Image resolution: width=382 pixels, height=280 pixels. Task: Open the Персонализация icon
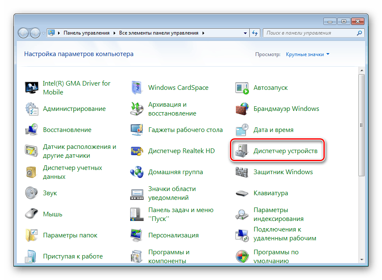(137, 235)
